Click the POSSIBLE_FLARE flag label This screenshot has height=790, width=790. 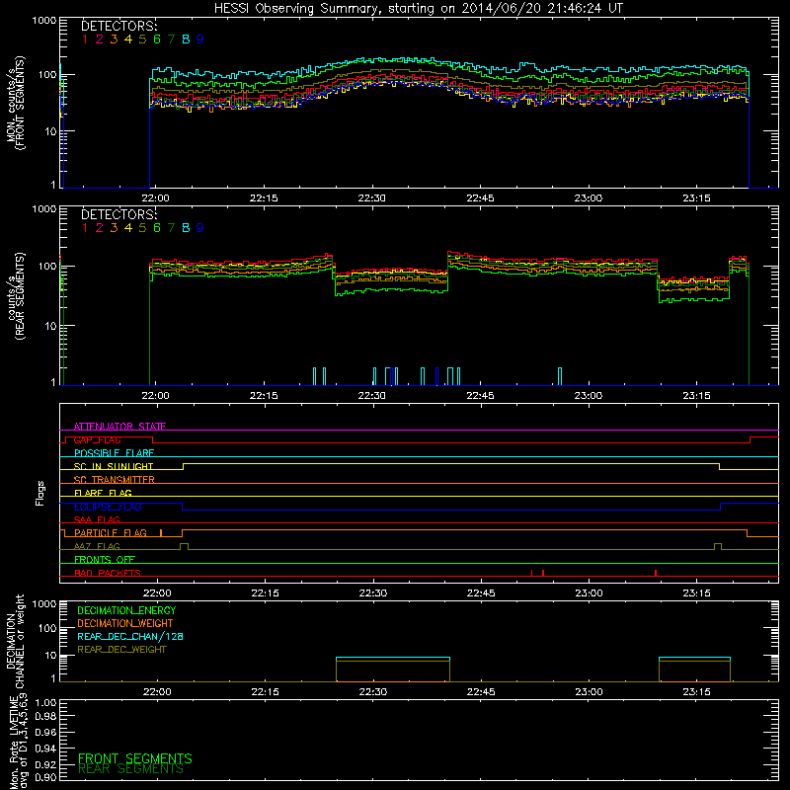click(x=114, y=453)
